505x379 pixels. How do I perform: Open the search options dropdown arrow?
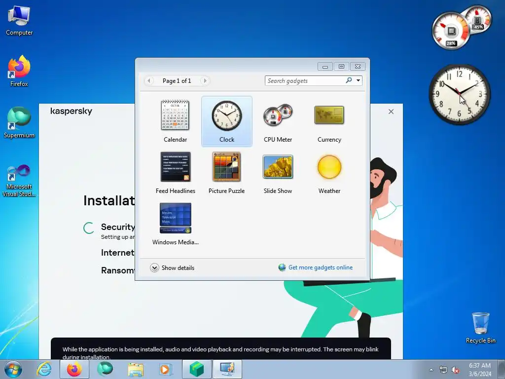point(358,80)
